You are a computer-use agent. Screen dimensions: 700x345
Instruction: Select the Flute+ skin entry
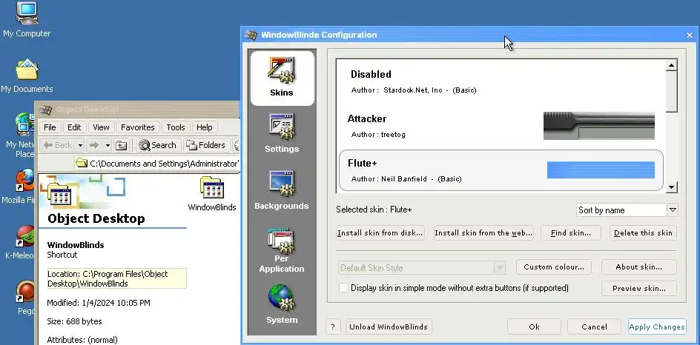pos(501,171)
